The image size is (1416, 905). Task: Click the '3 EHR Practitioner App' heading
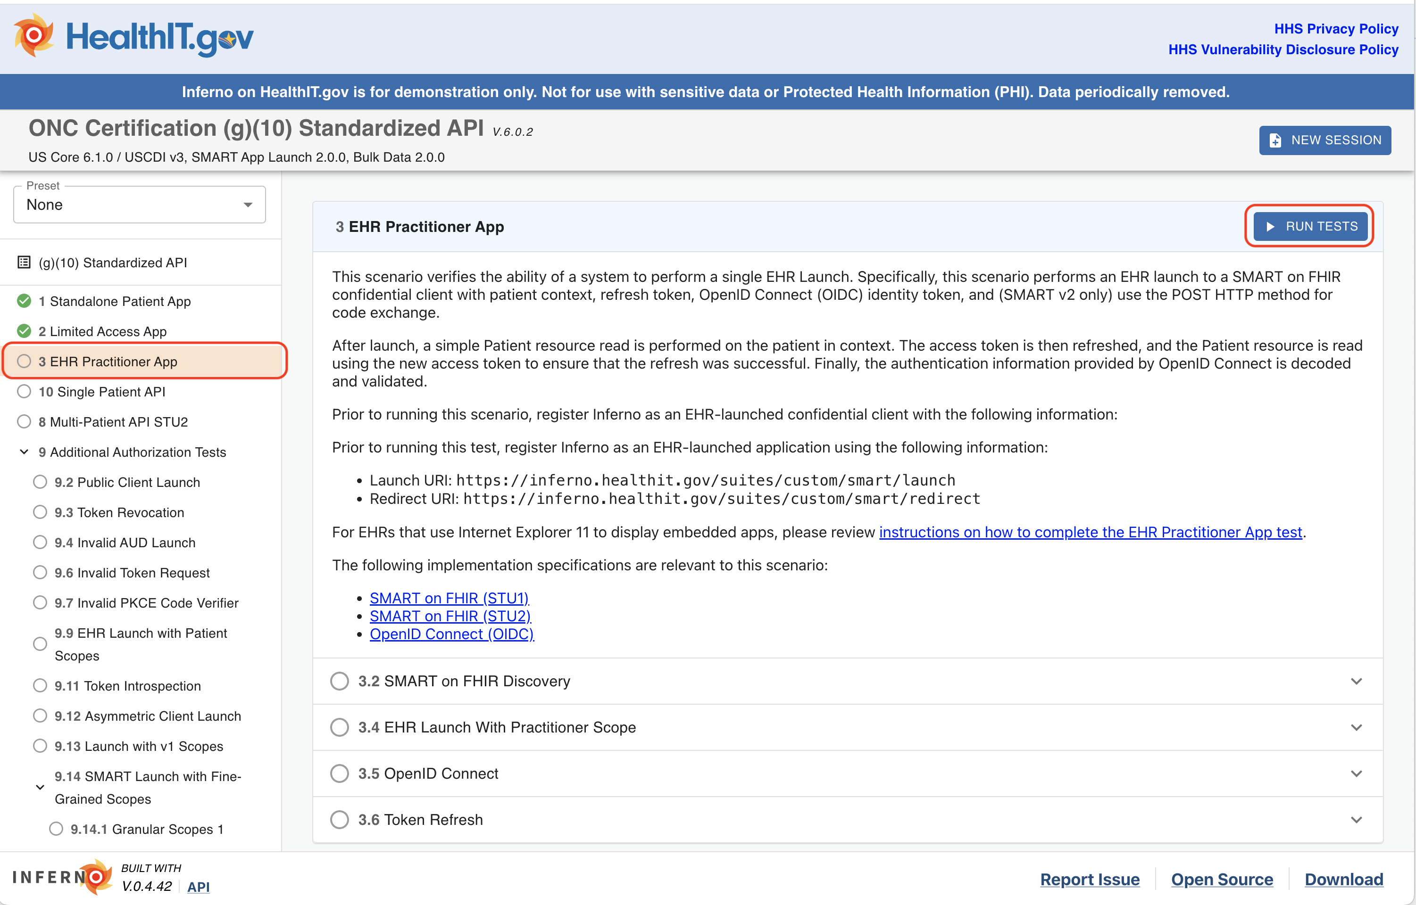tap(420, 226)
